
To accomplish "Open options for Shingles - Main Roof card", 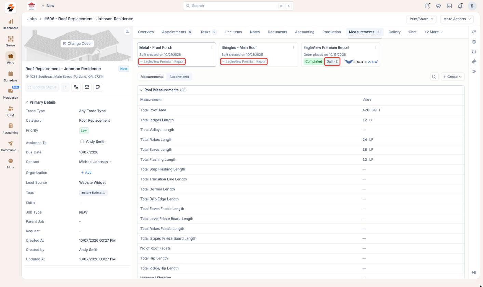I will tap(293, 47).
